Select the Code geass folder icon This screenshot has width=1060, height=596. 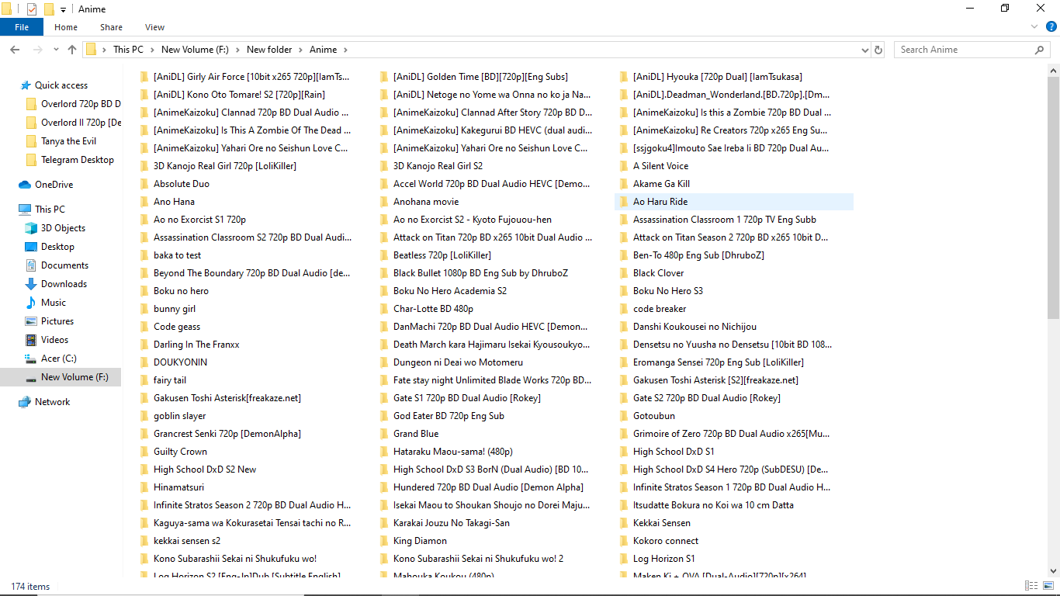(144, 327)
